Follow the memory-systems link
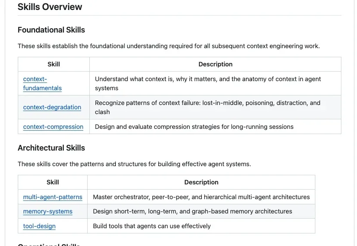The image size is (357, 246). coord(48,211)
